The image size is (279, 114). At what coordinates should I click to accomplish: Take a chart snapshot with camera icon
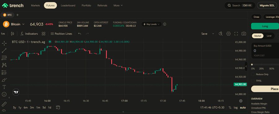(x=244, y=34)
